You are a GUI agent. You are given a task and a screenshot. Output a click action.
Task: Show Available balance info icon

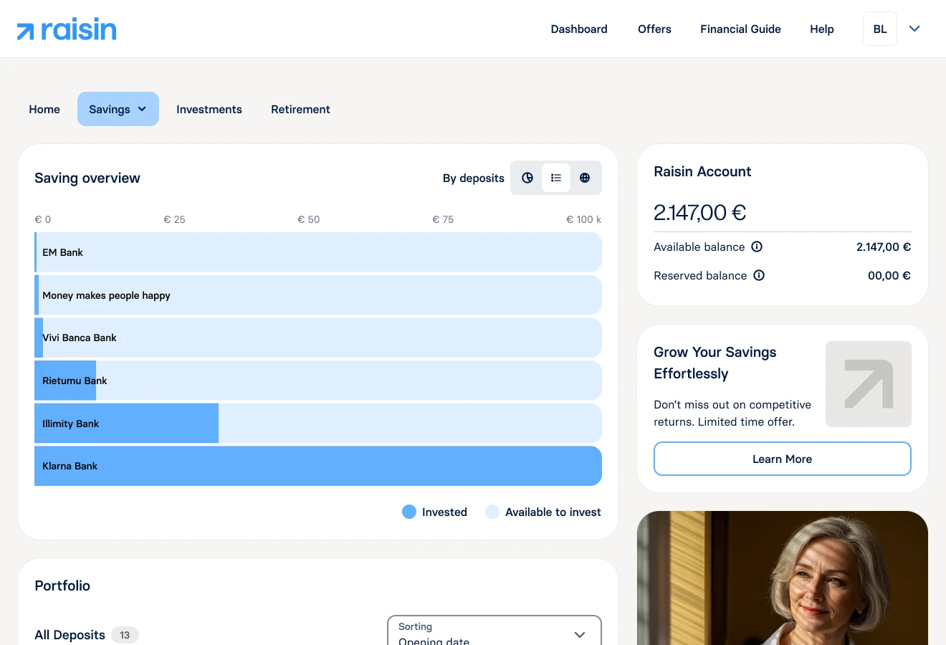[x=757, y=247]
